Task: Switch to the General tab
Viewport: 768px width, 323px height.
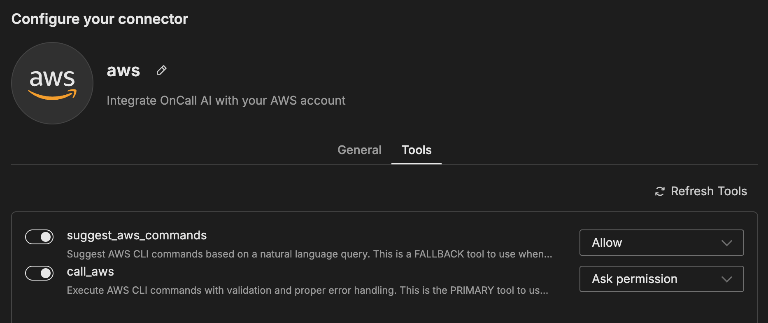Action: coord(359,150)
